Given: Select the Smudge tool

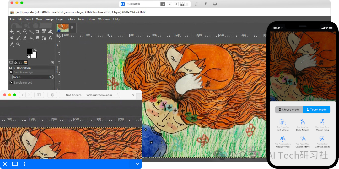Looking at the screenshot, I should 37,38.
